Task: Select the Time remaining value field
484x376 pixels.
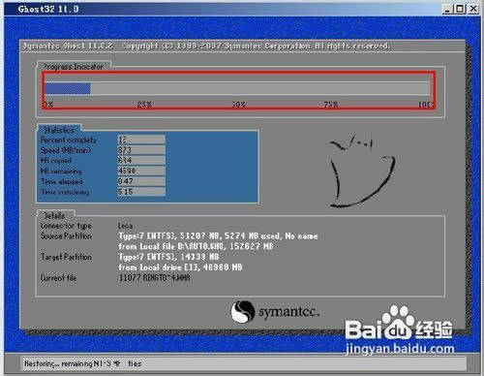Action: click(x=141, y=192)
